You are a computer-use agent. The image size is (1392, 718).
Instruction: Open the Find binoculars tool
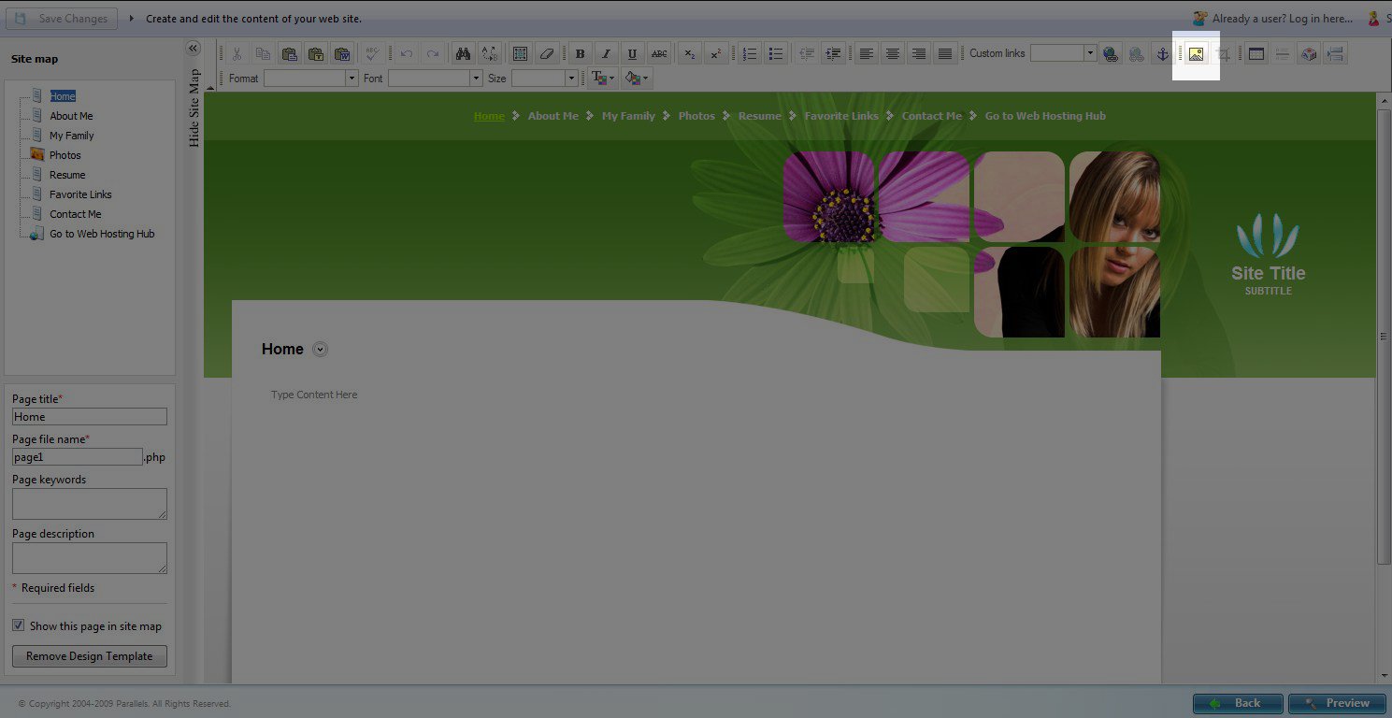point(463,54)
